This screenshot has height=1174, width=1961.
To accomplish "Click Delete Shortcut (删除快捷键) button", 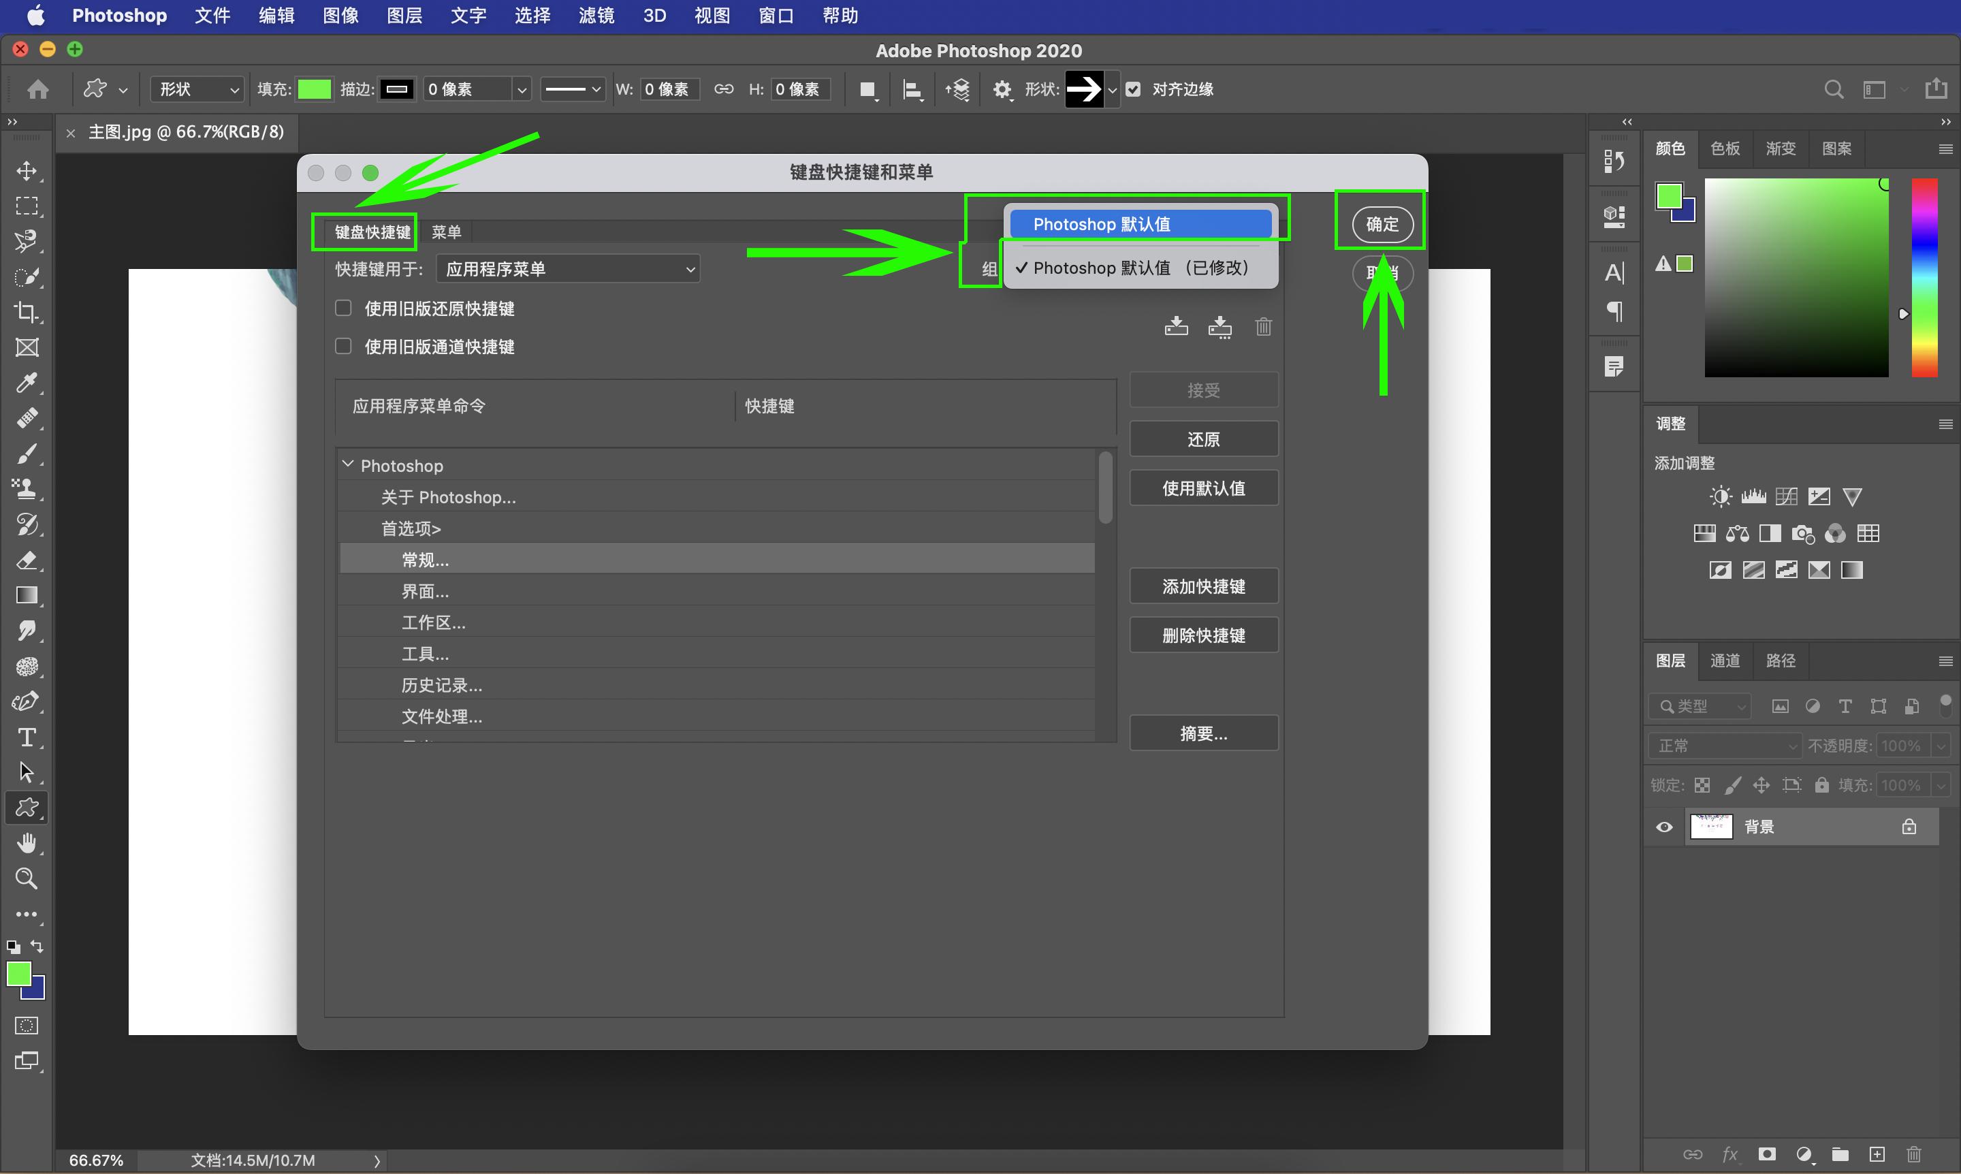I will (1203, 635).
